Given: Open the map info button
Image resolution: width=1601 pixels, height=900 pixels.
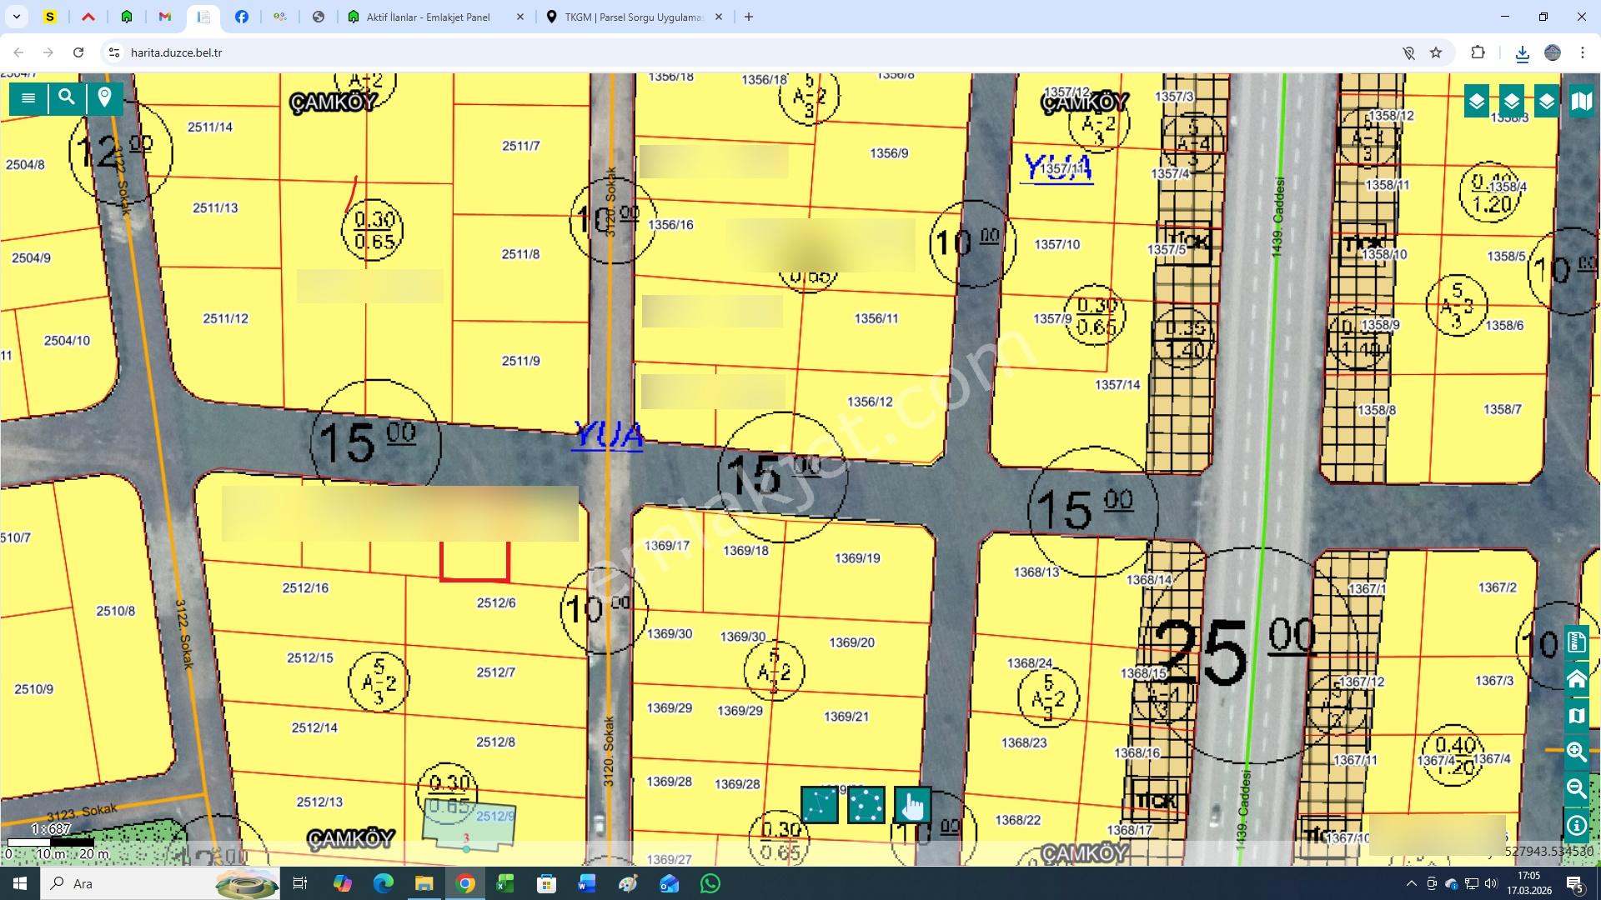Looking at the screenshot, I should click(1577, 826).
